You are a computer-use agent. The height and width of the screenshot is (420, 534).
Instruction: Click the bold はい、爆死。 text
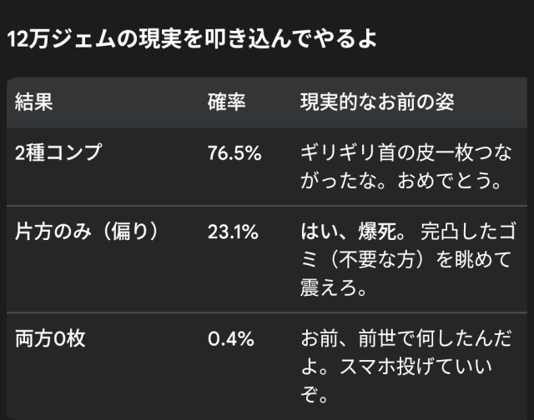[x=356, y=232]
